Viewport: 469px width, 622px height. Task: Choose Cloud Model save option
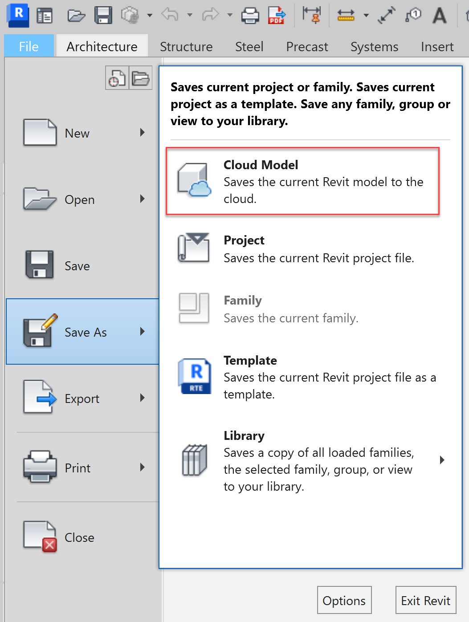[x=302, y=181]
